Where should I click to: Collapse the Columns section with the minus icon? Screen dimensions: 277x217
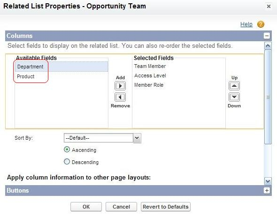(x=267, y=36)
